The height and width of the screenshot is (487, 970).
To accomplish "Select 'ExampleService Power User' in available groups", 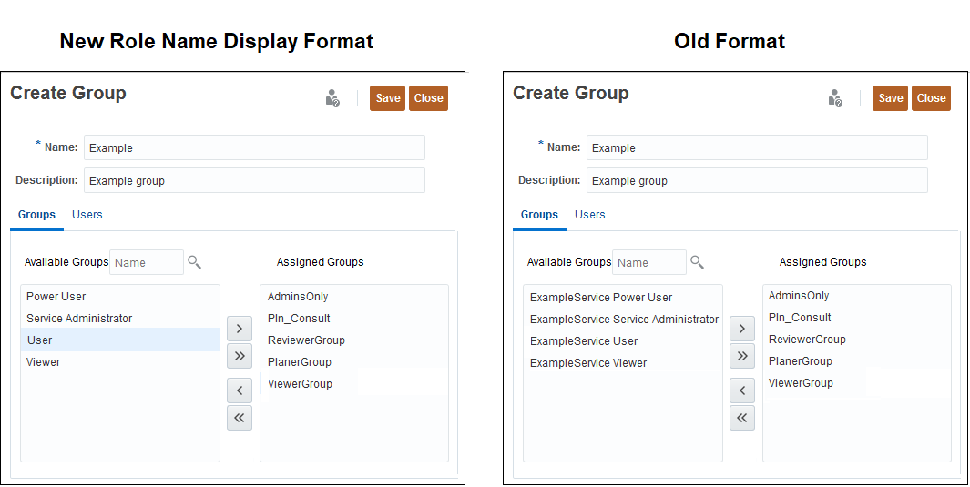I will coord(601,298).
